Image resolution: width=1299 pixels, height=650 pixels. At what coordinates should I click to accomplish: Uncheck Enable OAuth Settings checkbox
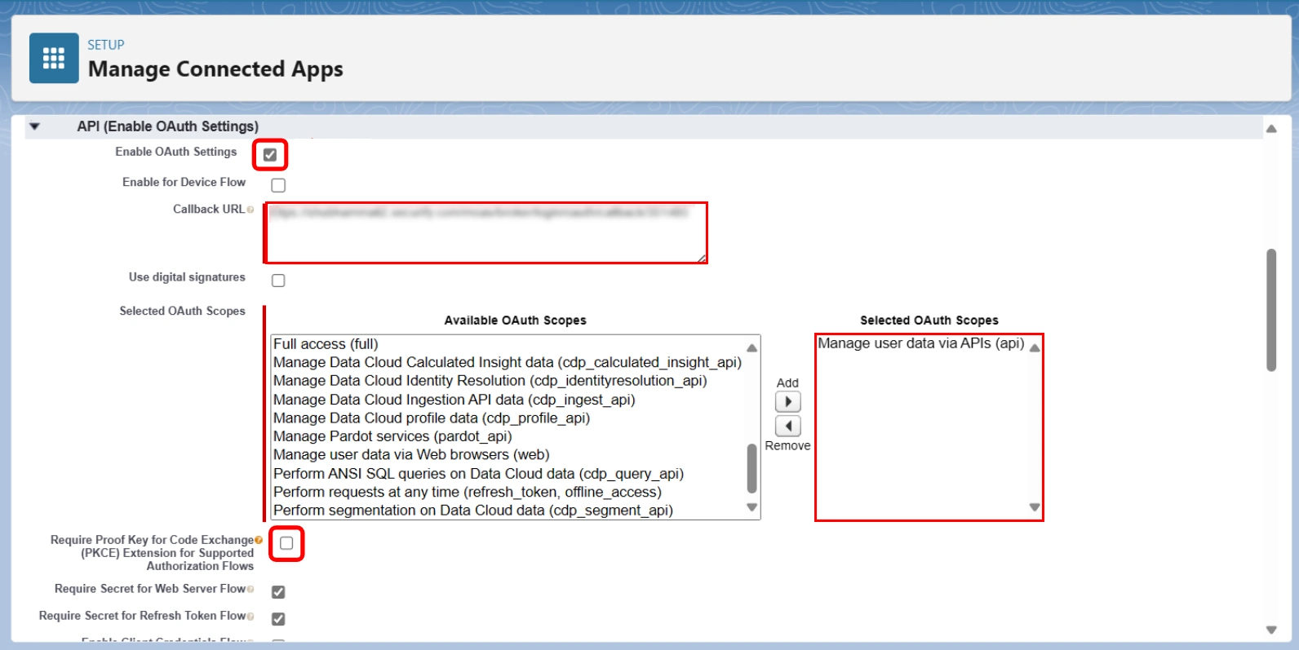click(270, 155)
